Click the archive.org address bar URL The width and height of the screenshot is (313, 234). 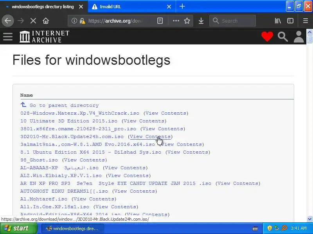115,21
